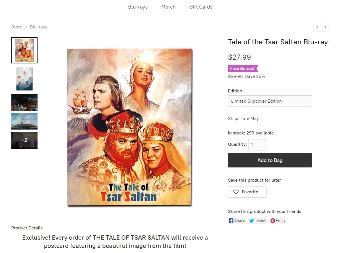Click the main product cover image
Viewport: 341px width, 253px height.
pyautogui.click(x=129, y=127)
